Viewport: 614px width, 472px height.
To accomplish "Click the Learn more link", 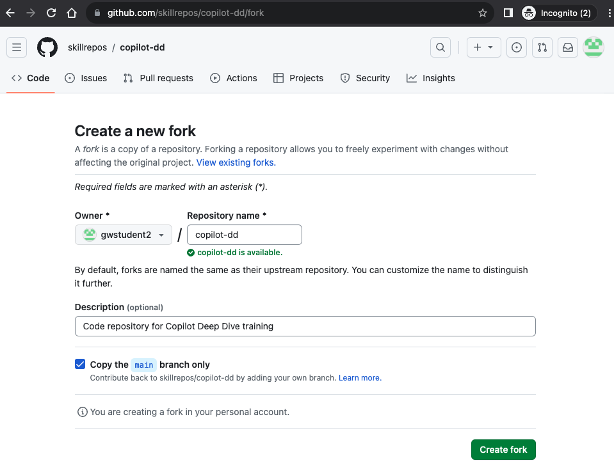I will coord(360,378).
